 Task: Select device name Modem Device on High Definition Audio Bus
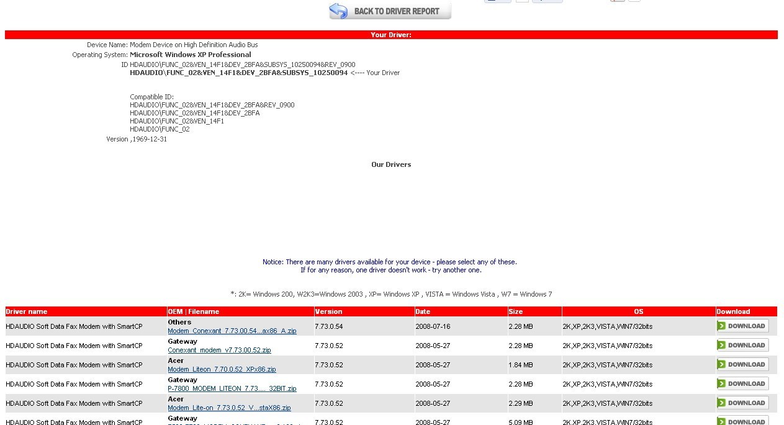coord(194,45)
